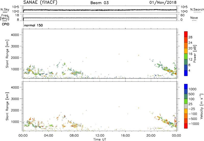Click the 28 label on Power colorbar
The image size is (204, 141).
click(190, 37)
